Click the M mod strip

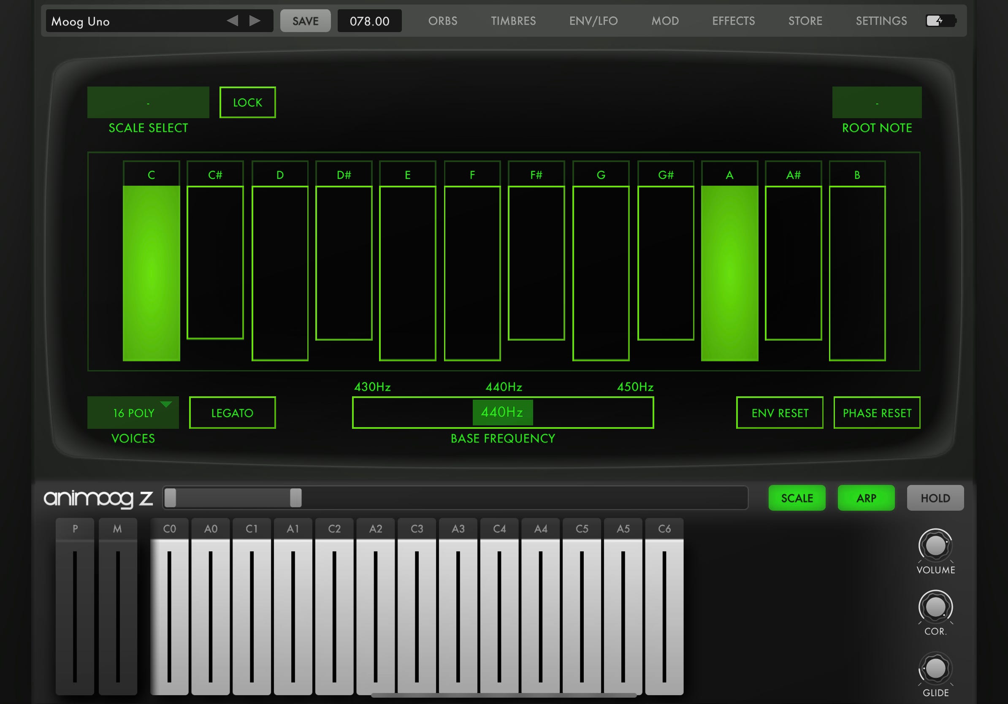[x=118, y=607]
